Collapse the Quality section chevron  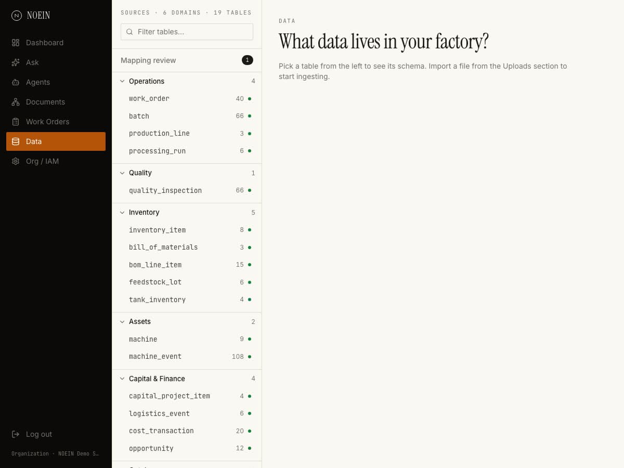click(122, 173)
